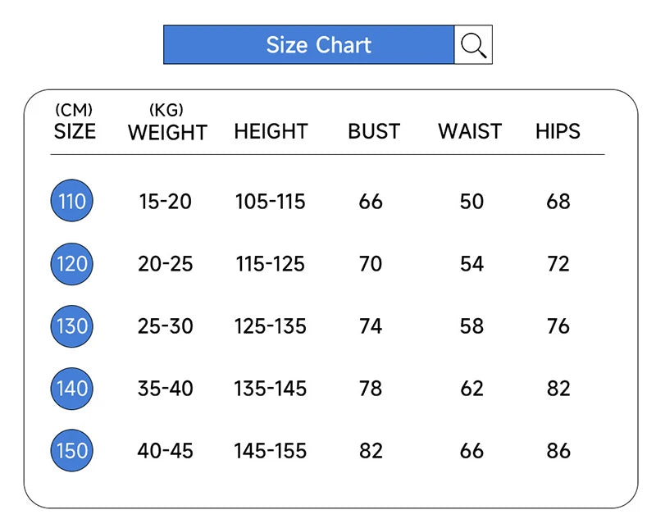Click the HIPS column header
The image size is (656, 519).
(x=558, y=131)
